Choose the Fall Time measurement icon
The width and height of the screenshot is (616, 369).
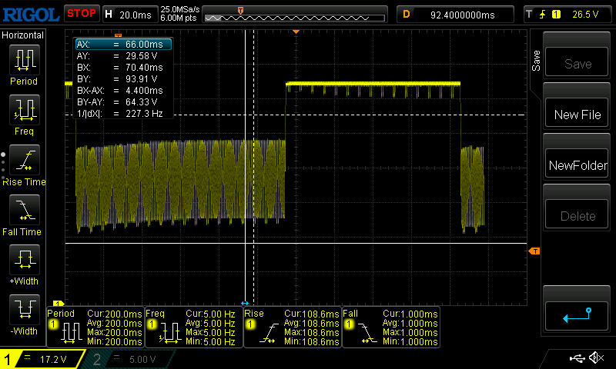click(23, 210)
